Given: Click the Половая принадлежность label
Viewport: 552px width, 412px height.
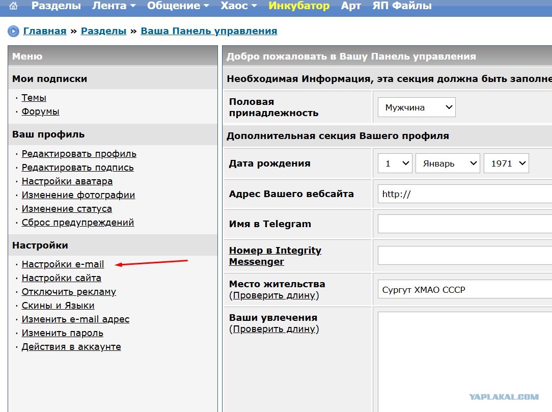Looking at the screenshot, I should 273,107.
